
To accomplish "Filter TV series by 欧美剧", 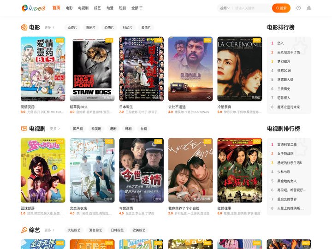I will click(96, 129).
